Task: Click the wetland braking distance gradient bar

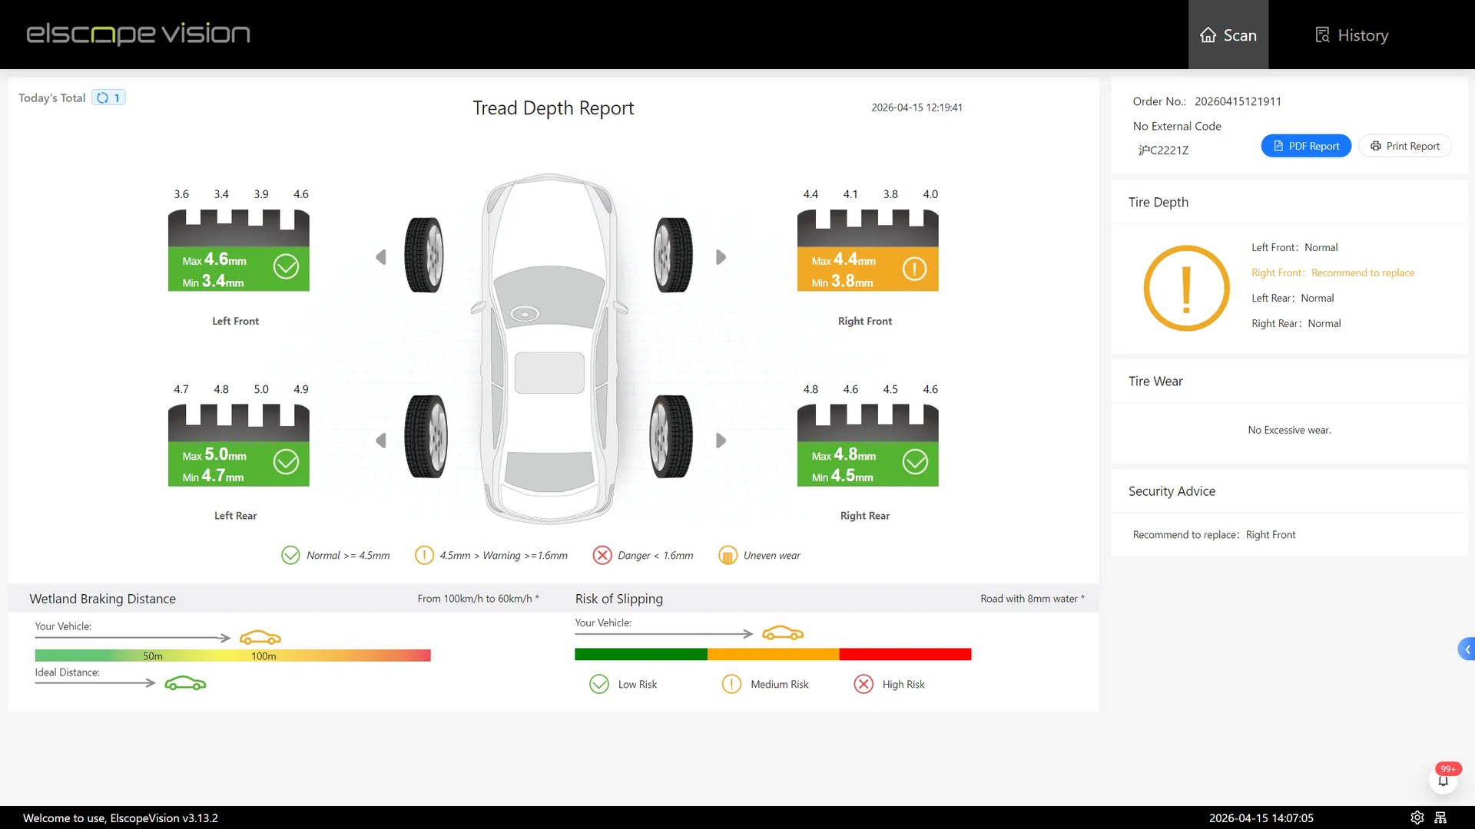Action: click(x=233, y=656)
